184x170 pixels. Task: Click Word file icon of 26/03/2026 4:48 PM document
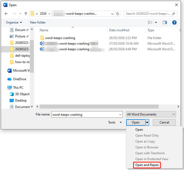point(42,49)
